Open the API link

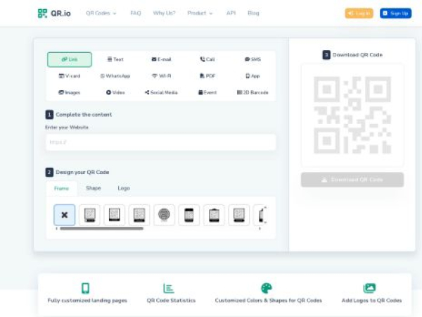(231, 13)
